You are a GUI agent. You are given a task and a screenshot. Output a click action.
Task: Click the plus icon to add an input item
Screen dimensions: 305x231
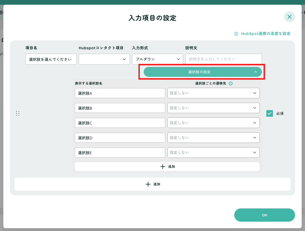click(148, 184)
